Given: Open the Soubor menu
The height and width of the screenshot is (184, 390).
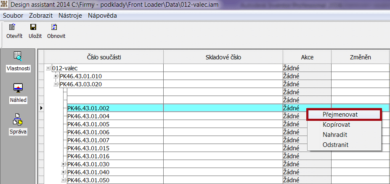Looking at the screenshot, I should [13, 16].
